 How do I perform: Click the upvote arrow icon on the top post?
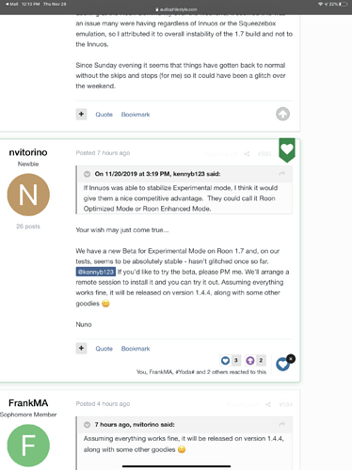(282, 114)
